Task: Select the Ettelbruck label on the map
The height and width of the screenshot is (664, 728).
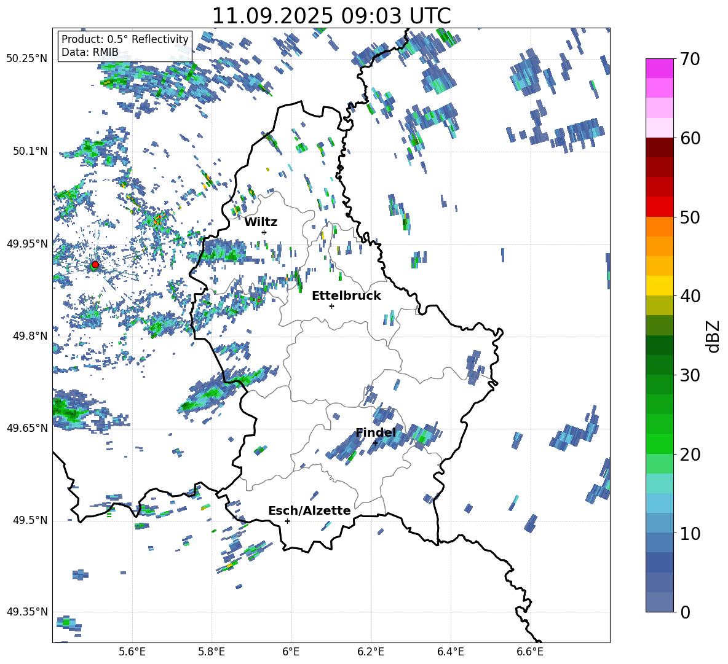Action: pyautogui.click(x=346, y=296)
